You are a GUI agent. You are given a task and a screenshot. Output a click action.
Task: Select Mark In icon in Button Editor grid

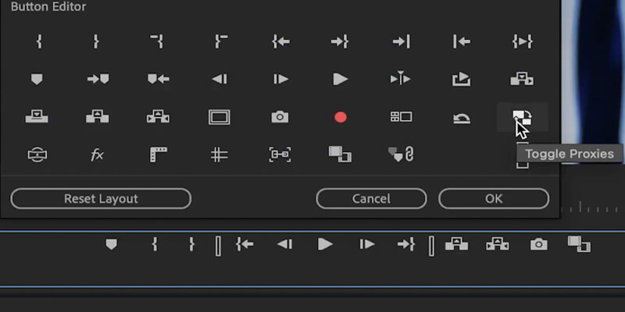pyautogui.click(x=38, y=41)
